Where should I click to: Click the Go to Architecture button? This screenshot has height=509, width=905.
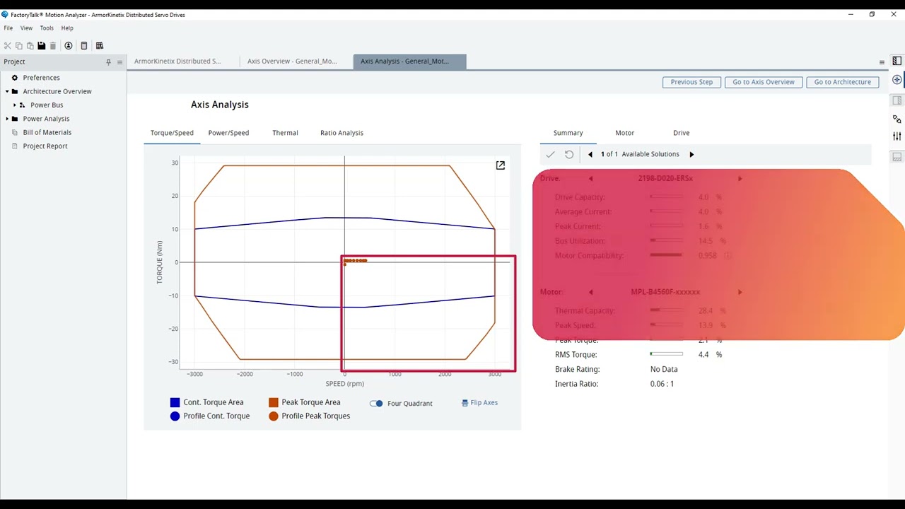[x=842, y=82]
